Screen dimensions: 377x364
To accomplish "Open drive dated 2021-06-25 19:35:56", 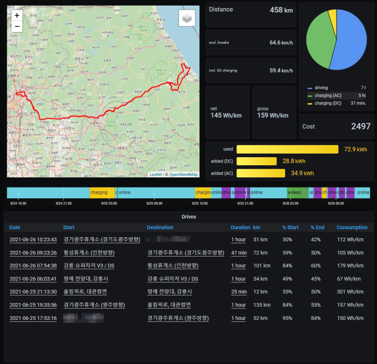I will point(33,305).
